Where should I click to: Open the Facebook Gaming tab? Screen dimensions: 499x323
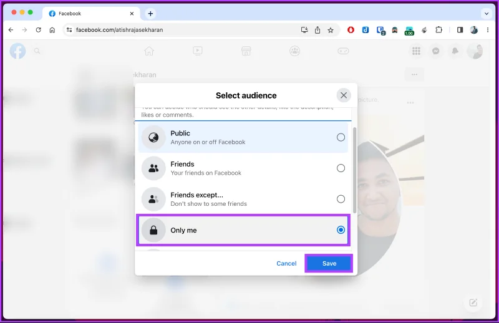pos(343,51)
